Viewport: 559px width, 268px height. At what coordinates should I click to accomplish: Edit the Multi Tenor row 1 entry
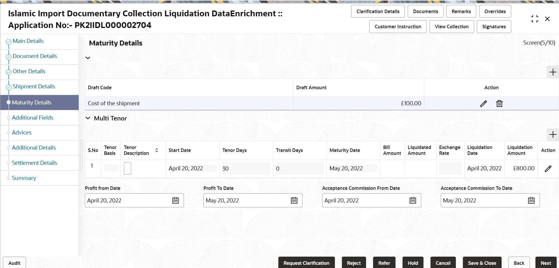coord(548,169)
